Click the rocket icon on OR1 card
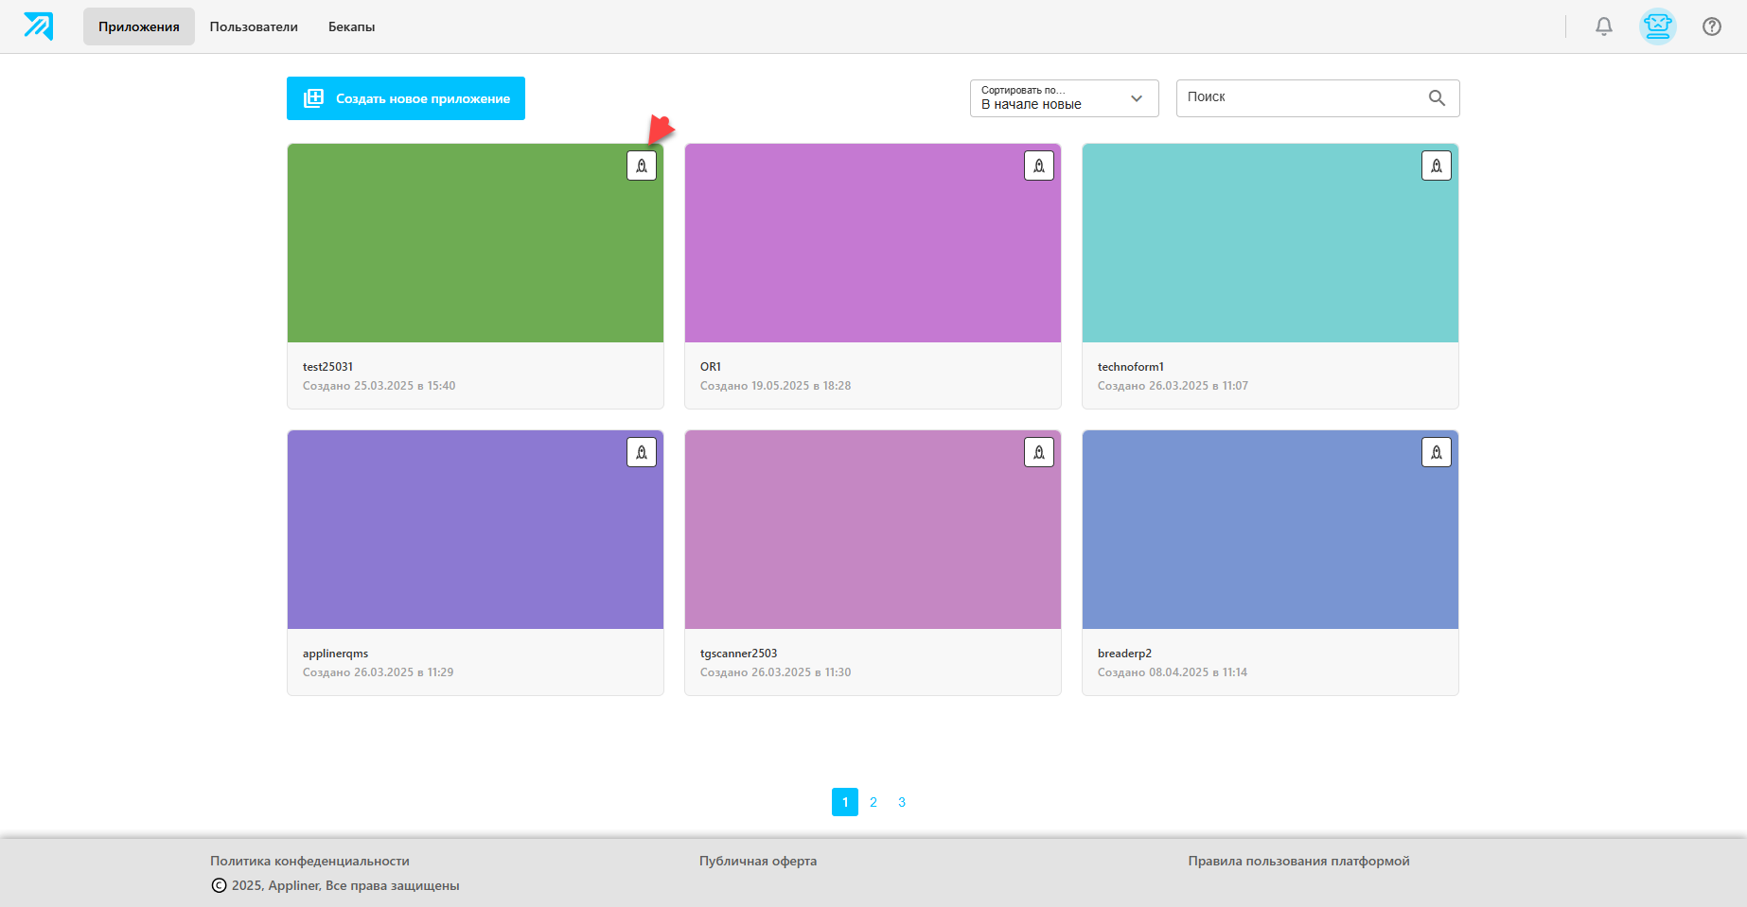This screenshot has height=907, width=1747. click(1039, 166)
